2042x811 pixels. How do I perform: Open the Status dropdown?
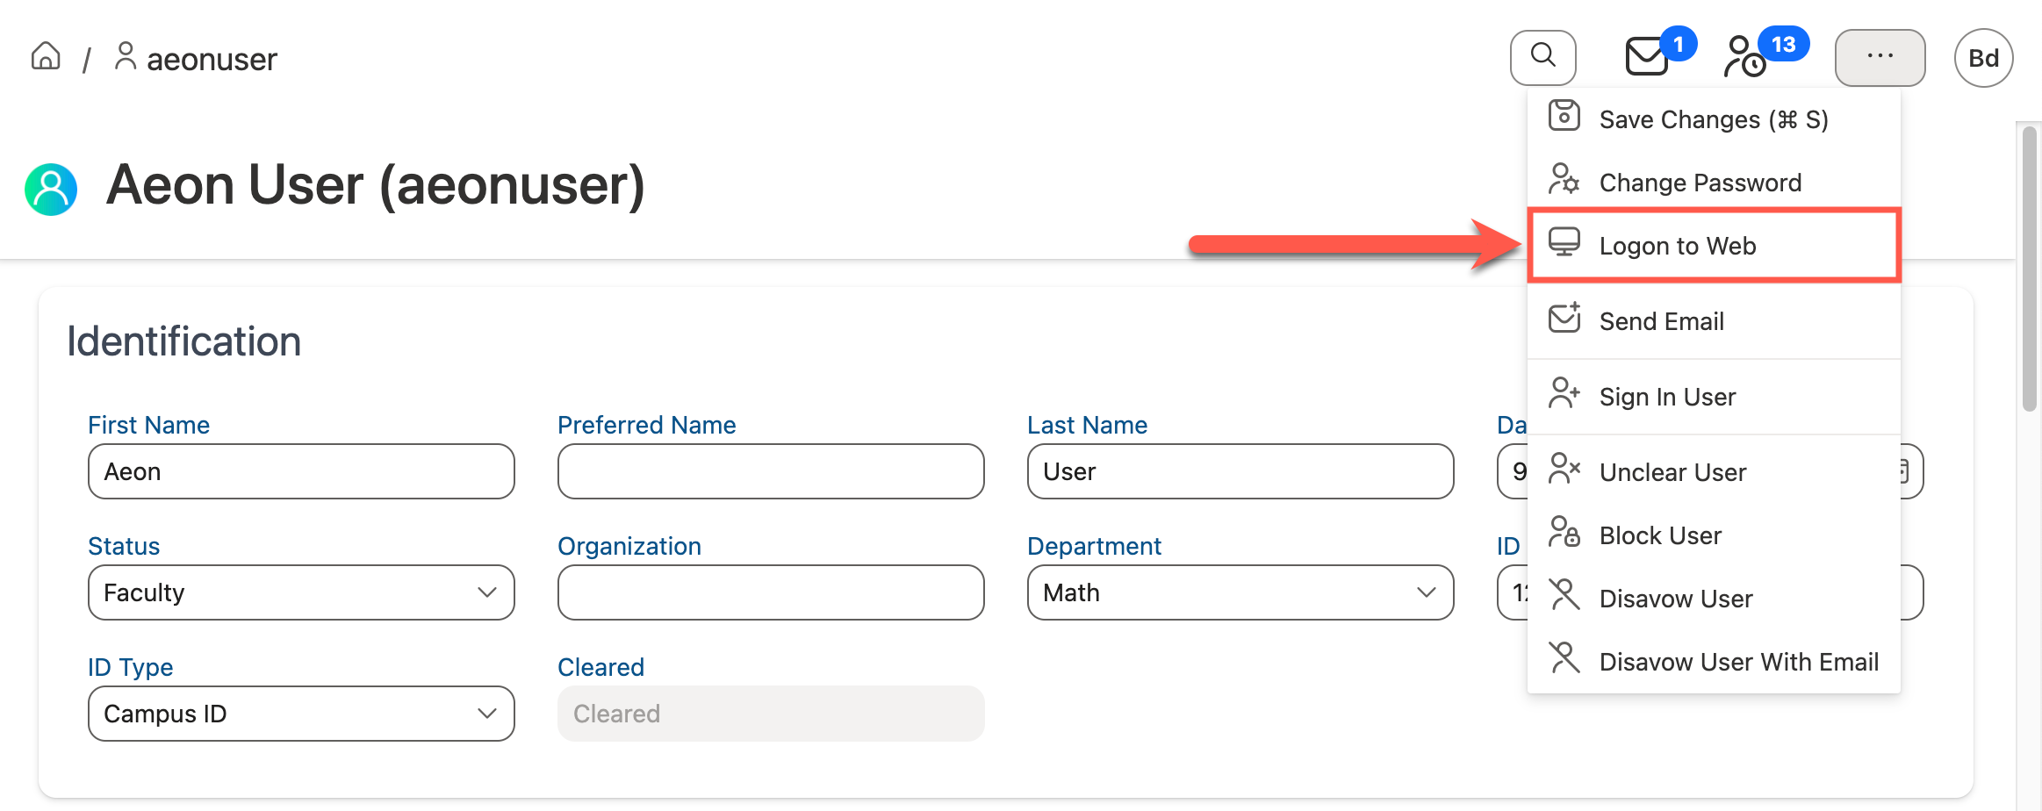(x=300, y=592)
